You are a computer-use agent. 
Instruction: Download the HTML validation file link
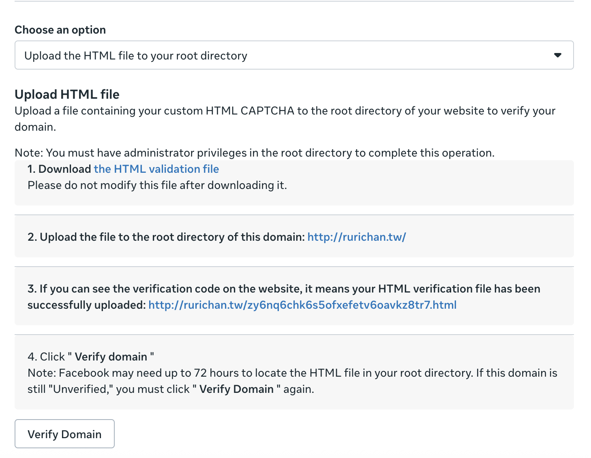[156, 169]
